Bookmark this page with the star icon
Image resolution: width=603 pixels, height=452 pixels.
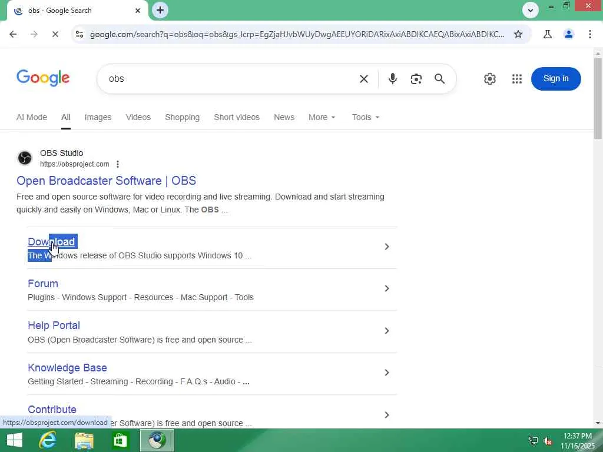[x=518, y=34]
